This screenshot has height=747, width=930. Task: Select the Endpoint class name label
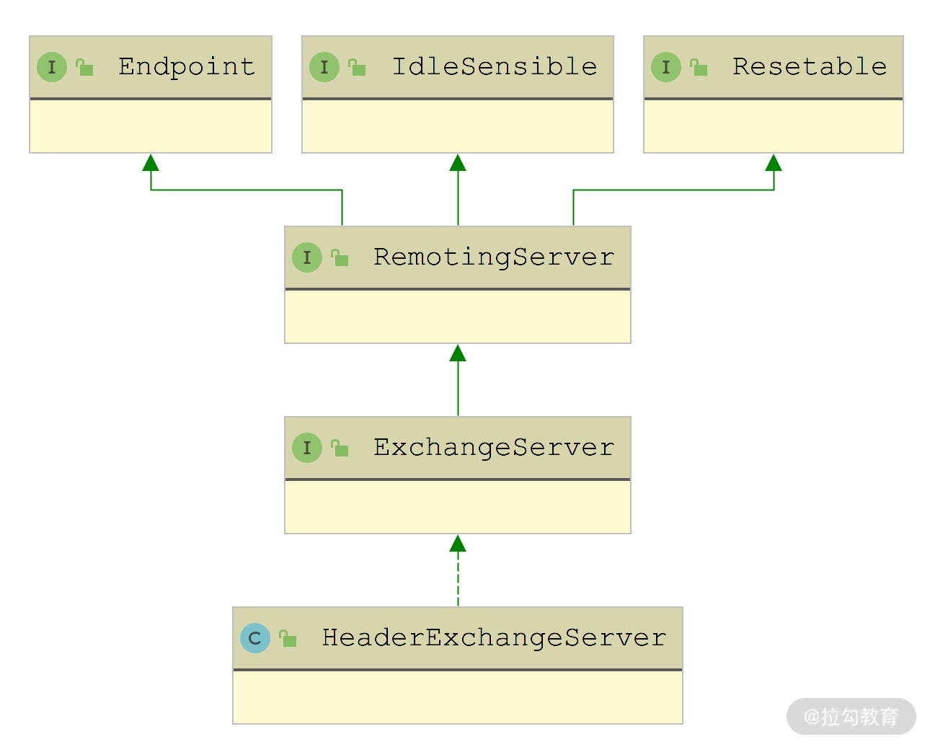click(187, 66)
